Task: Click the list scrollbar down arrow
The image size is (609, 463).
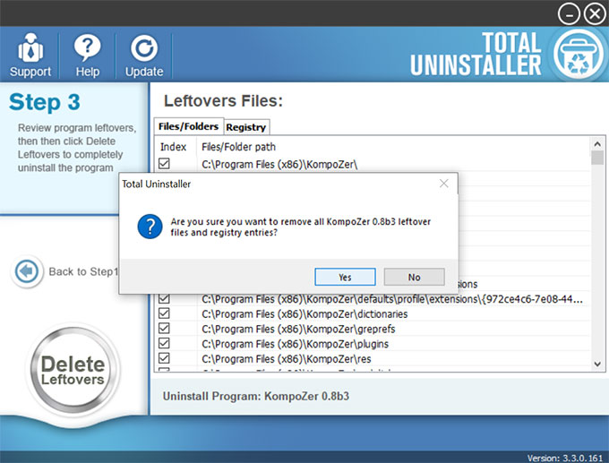Action: click(597, 364)
